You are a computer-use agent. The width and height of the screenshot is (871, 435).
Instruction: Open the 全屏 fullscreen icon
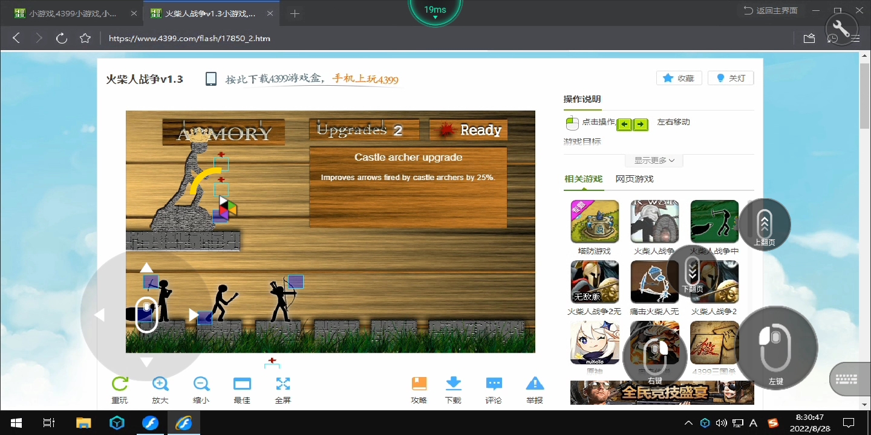pyautogui.click(x=283, y=384)
